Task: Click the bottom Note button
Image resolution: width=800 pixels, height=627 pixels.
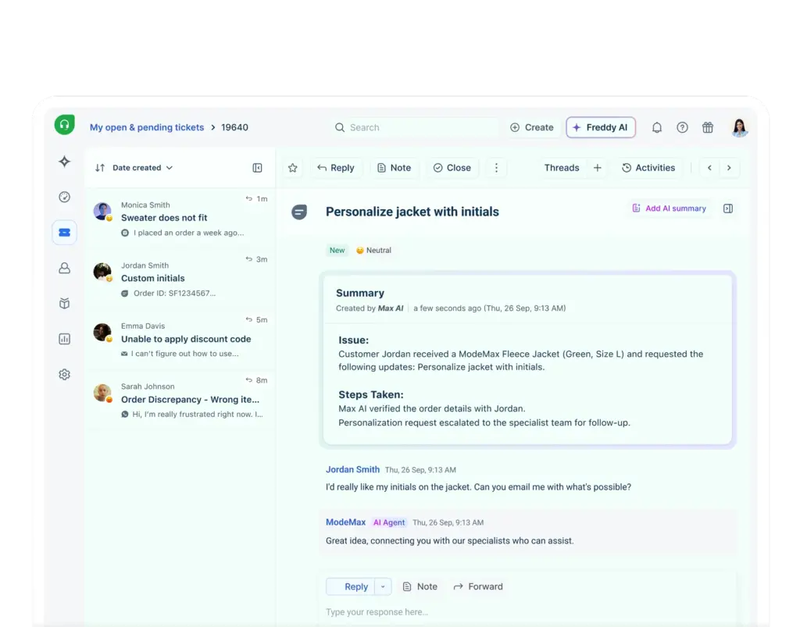Action: pos(420,586)
